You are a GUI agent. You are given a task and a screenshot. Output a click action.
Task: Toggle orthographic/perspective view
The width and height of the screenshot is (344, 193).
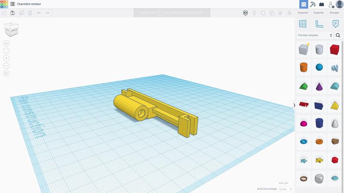6,73
